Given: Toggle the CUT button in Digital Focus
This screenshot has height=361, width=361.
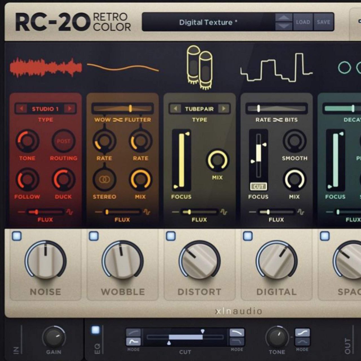Looking at the screenshot, I should pos(258,186).
